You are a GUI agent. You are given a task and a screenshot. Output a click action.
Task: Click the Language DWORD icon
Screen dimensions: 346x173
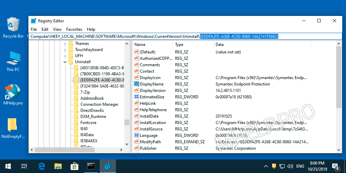click(137, 135)
